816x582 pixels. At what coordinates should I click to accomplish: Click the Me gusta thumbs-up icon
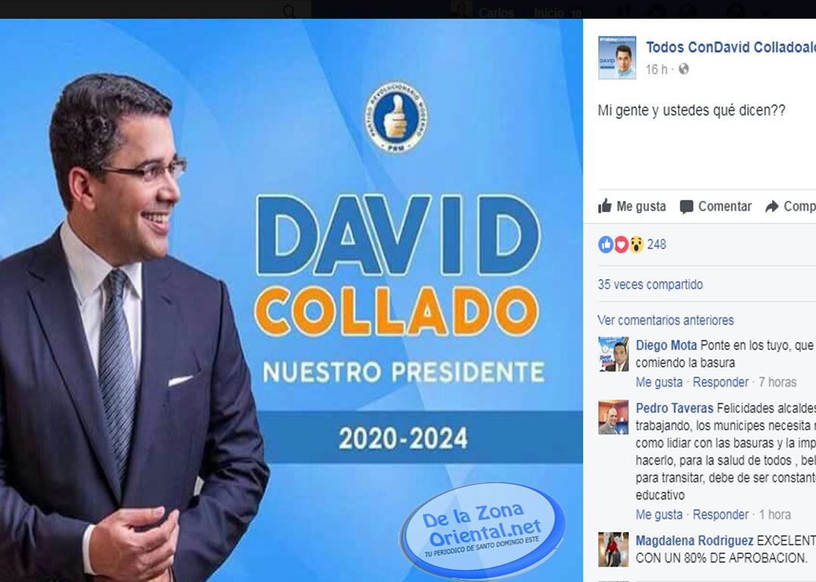pyautogui.click(x=604, y=206)
